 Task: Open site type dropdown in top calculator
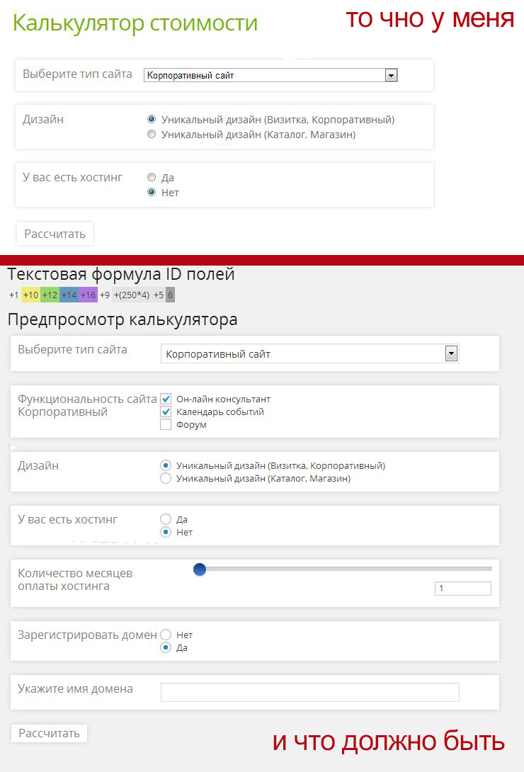tap(270, 75)
